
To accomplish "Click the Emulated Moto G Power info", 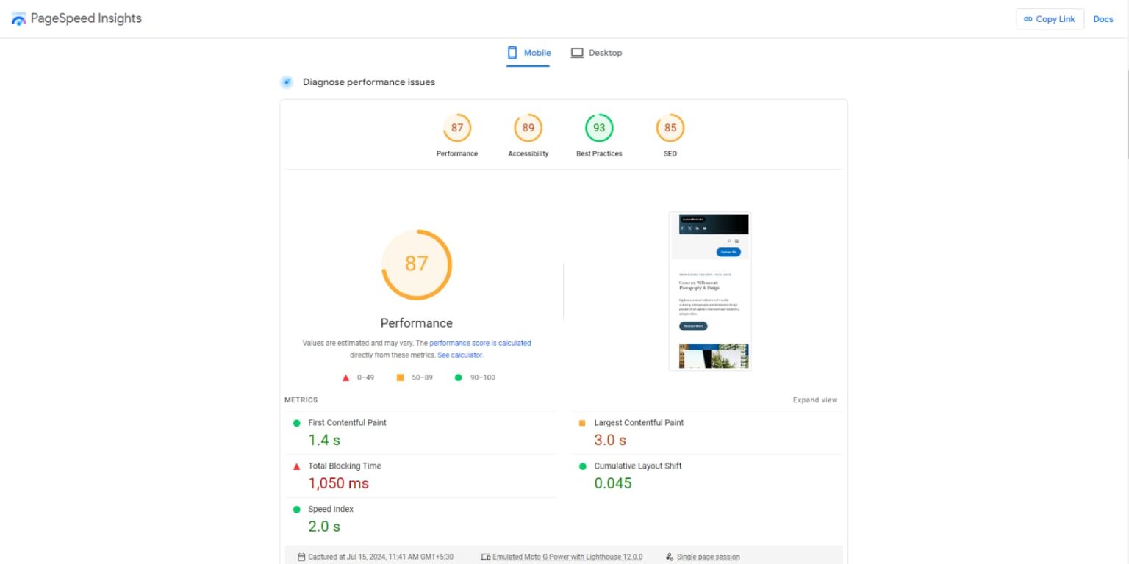I will point(567,557).
